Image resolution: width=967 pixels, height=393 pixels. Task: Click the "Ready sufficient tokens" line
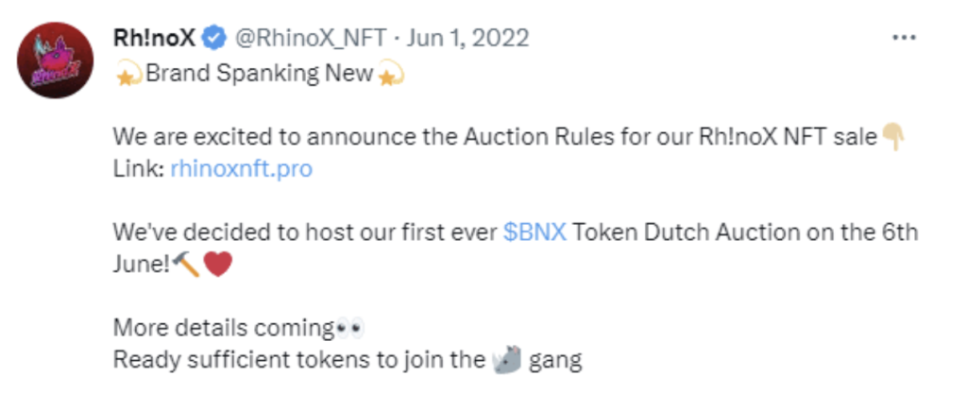coord(348,360)
